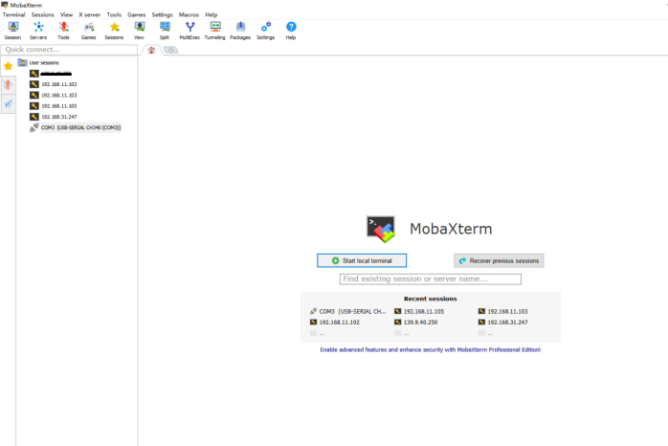Click the MobaXterm Professional Edition link
668x446 pixels.
coord(431,349)
